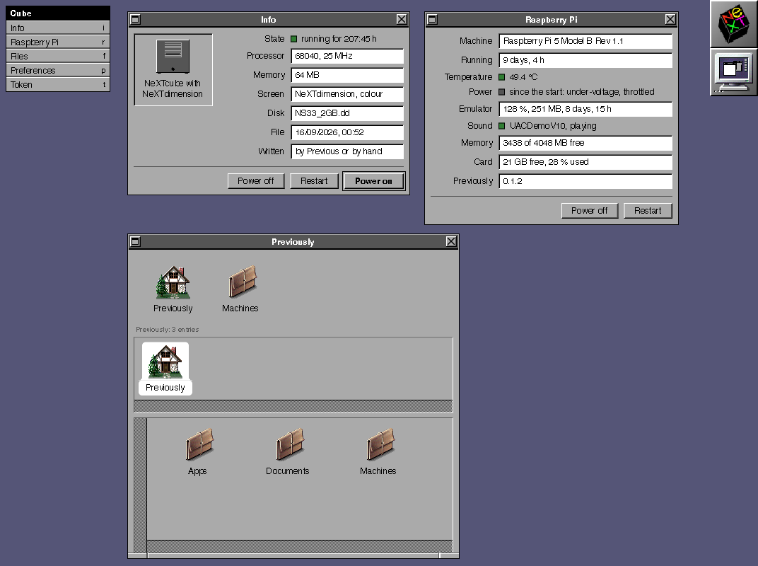Choose Token from the Cube menu
This screenshot has height=566, width=758.
[x=58, y=85]
